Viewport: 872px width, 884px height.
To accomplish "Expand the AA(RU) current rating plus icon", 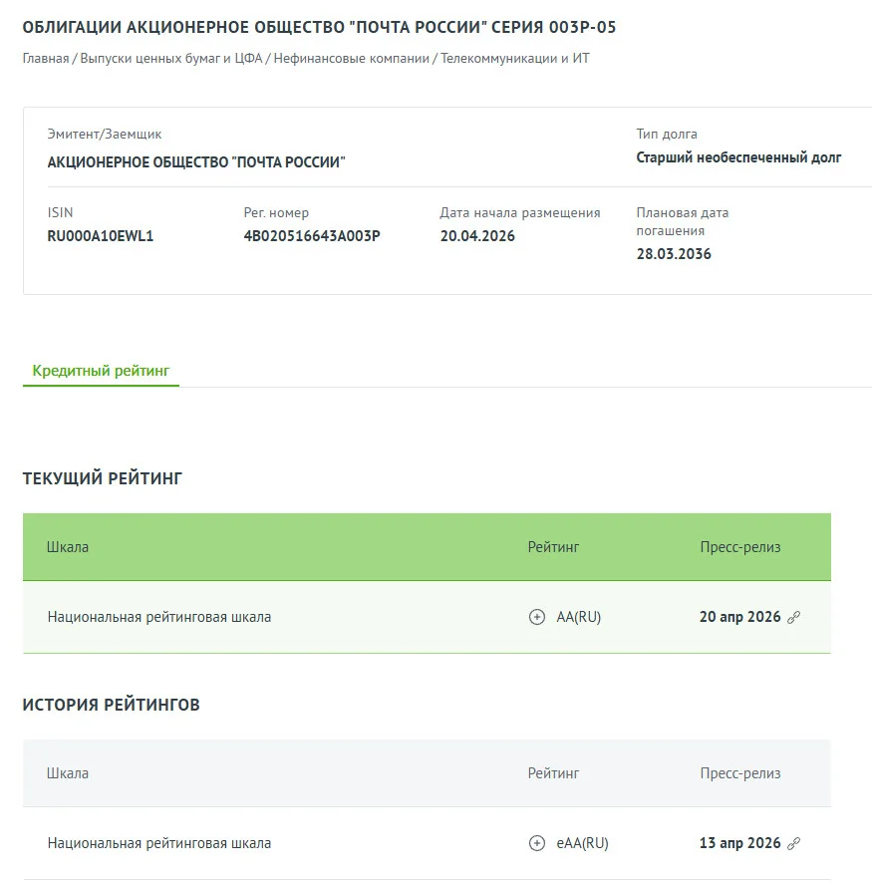I will (x=536, y=617).
